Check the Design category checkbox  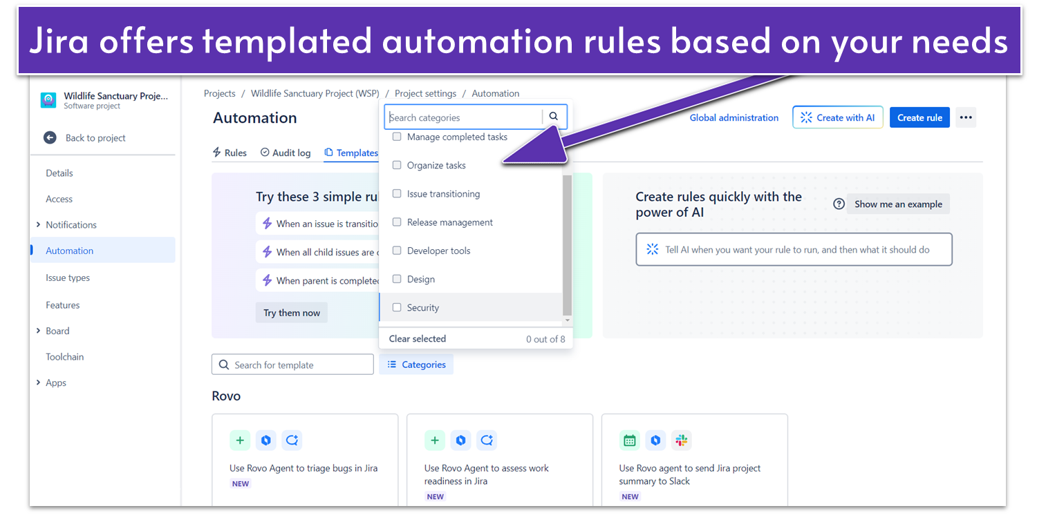(397, 279)
